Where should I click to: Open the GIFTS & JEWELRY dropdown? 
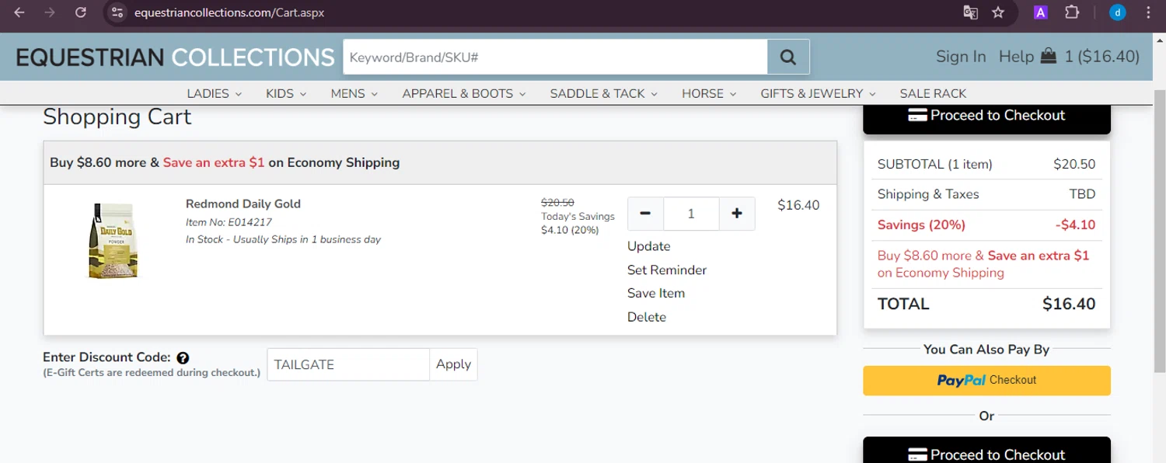click(818, 93)
